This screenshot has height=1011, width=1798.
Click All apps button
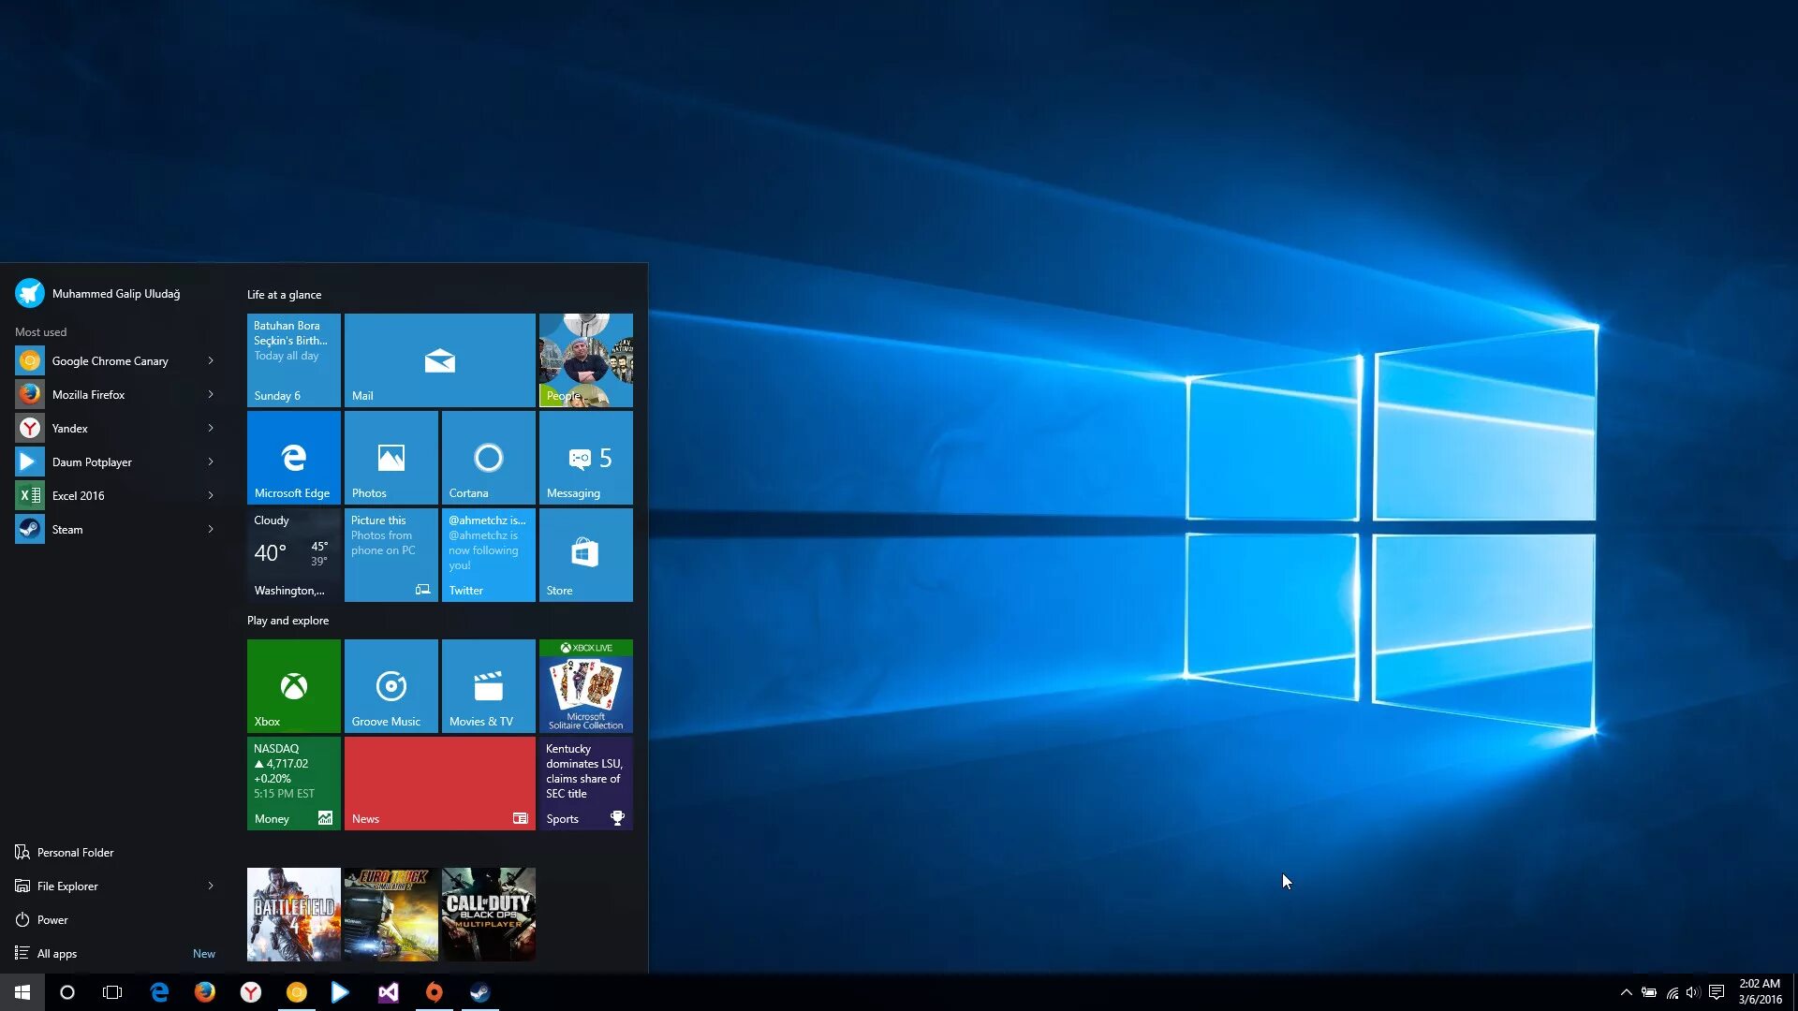pyautogui.click(x=55, y=953)
